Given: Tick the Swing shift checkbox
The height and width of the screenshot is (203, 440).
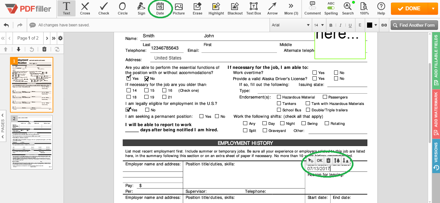Looking at the screenshot, I should click(303, 123).
